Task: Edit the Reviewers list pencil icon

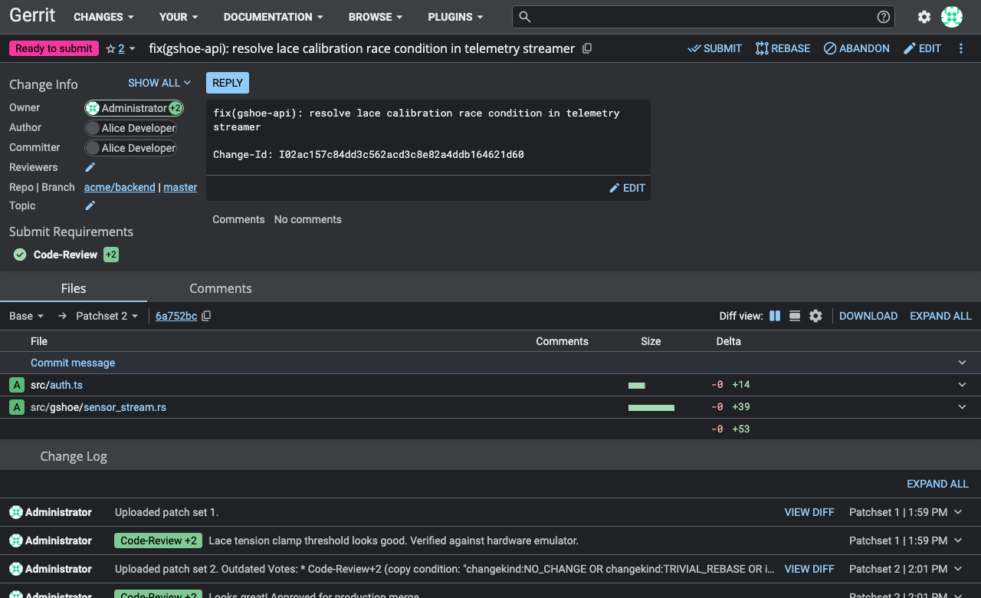Action: click(x=90, y=167)
